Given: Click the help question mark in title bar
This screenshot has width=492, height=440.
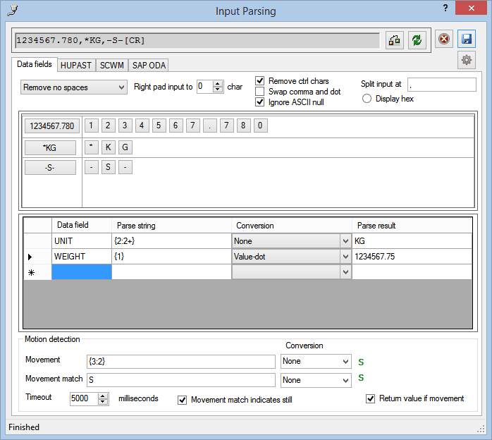Looking at the screenshot, I should click(445, 8).
